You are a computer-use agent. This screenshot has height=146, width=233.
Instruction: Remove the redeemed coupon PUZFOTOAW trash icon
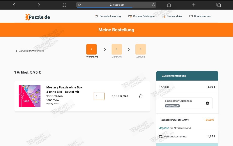[x=208, y=103]
